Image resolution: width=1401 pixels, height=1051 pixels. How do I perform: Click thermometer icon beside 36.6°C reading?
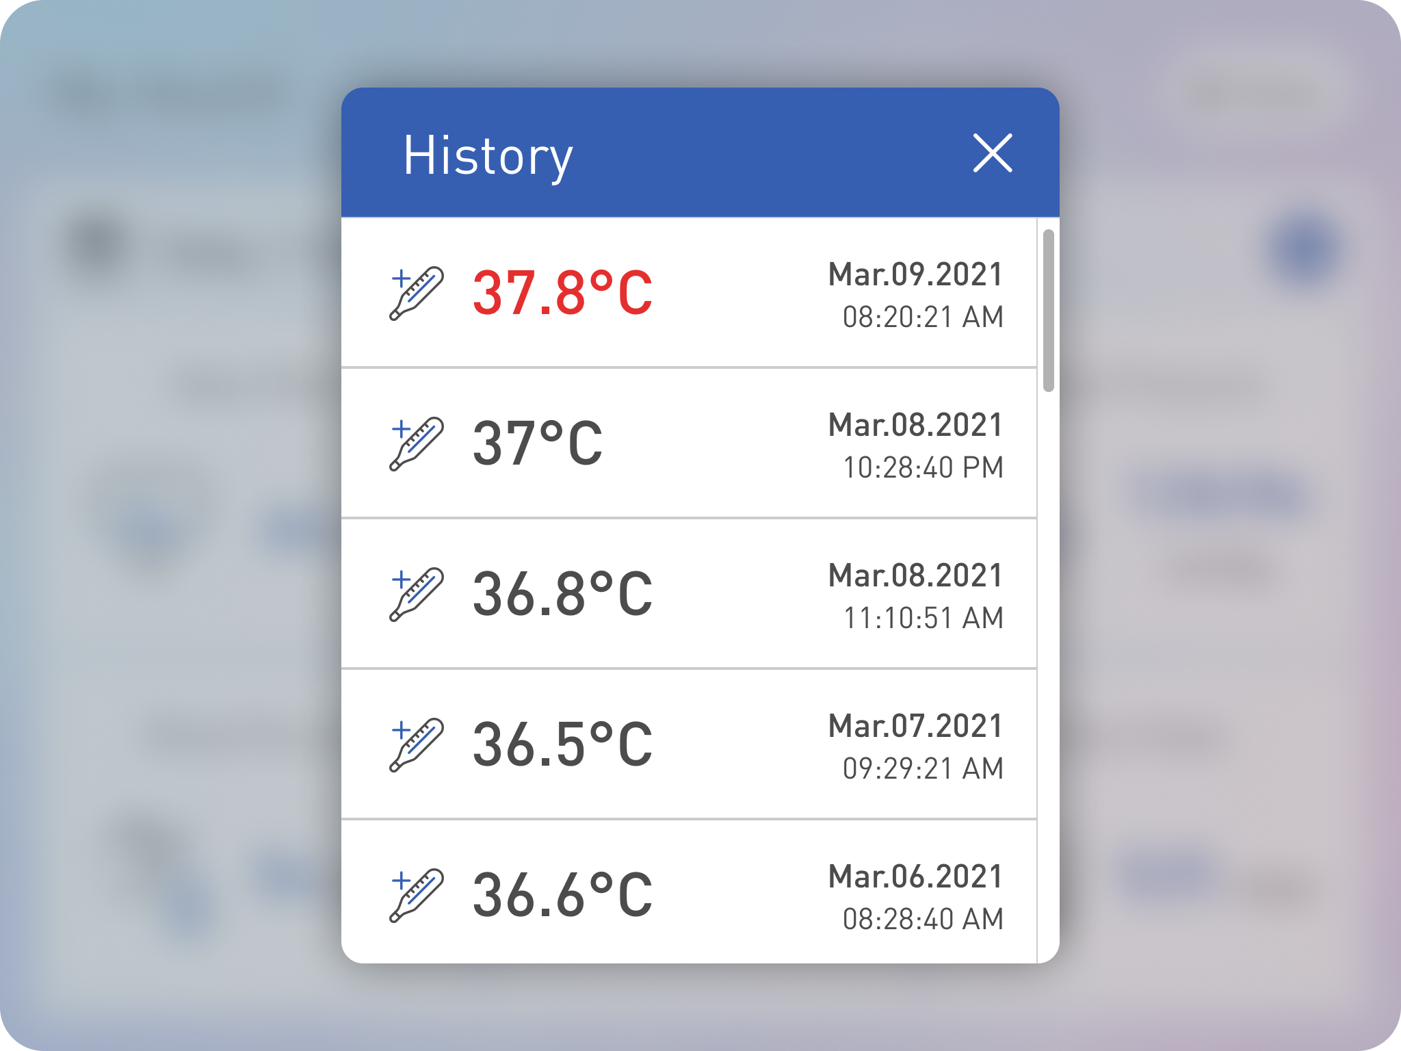coord(417,895)
